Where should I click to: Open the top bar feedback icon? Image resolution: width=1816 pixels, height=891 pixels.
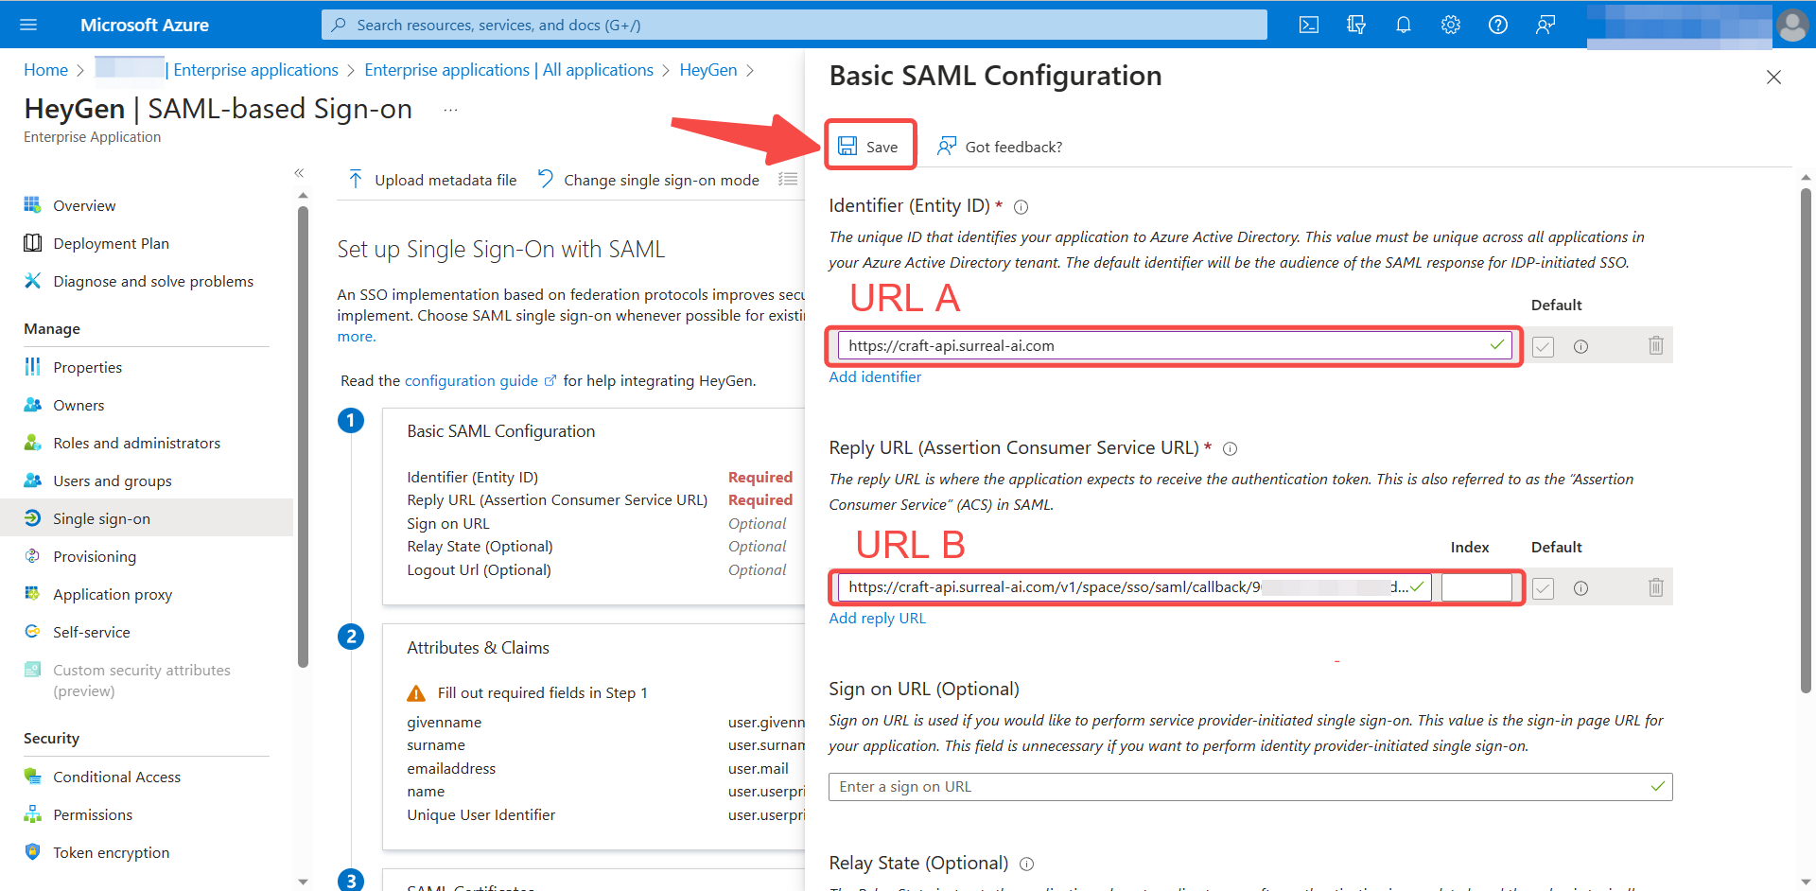1545,25
